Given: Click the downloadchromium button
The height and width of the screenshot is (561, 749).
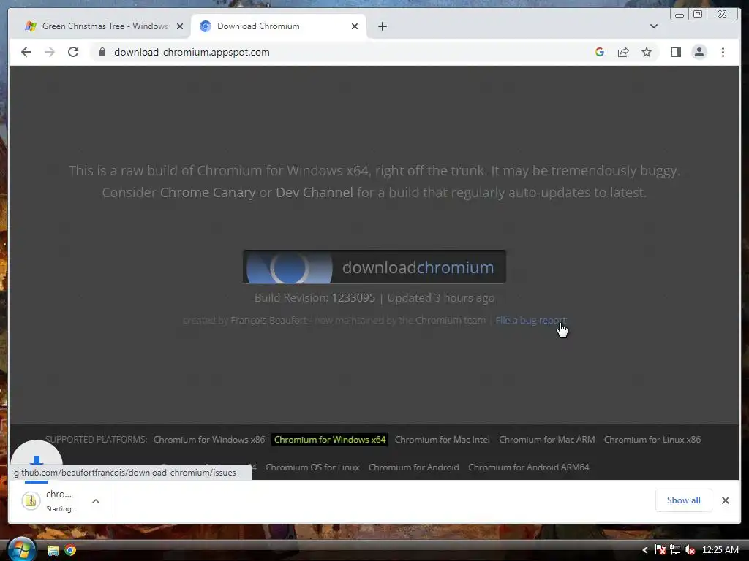Looking at the screenshot, I should pyautogui.click(x=374, y=267).
